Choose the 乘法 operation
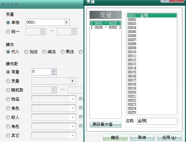The height and width of the screenshot is (142, 186). click(63, 52)
